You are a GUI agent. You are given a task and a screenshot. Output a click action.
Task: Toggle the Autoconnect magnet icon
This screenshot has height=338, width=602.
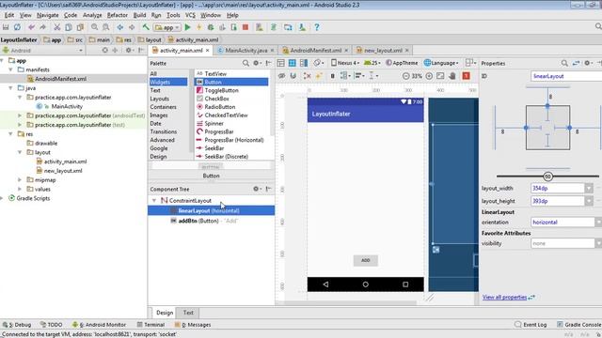pyautogui.click(x=293, y=76)
